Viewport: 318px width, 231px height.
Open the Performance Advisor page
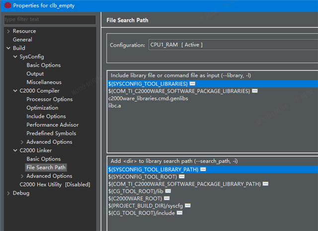[53, 125]
